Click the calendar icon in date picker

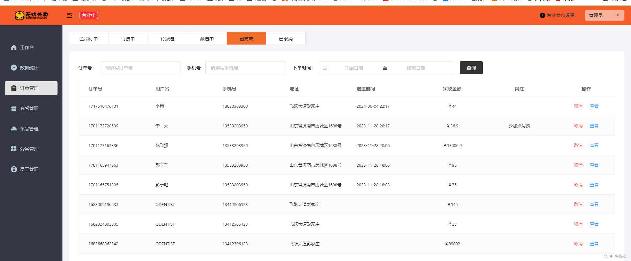[x=325, y=68]
